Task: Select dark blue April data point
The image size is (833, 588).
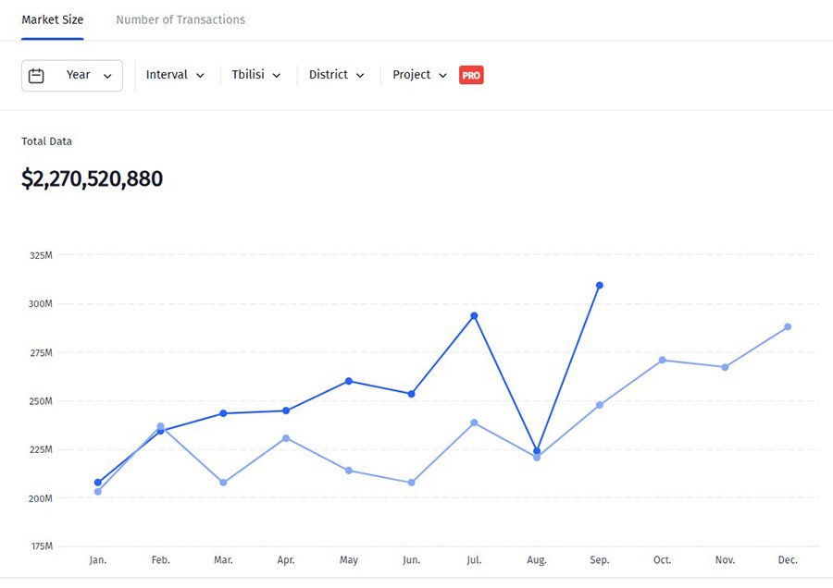Action: coord(286,410)
